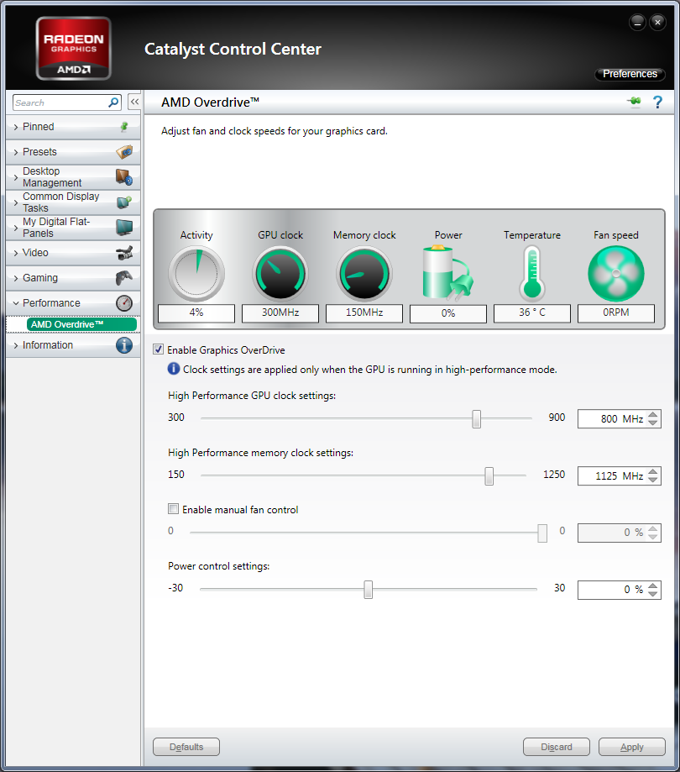Click the Radeon Graphics AMD logo
The height and width of the screenshot is (772, 680).
tap(73, 48)
